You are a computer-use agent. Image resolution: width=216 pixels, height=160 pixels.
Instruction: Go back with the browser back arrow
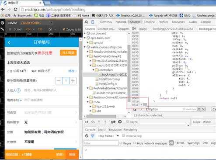click(3, 10)
